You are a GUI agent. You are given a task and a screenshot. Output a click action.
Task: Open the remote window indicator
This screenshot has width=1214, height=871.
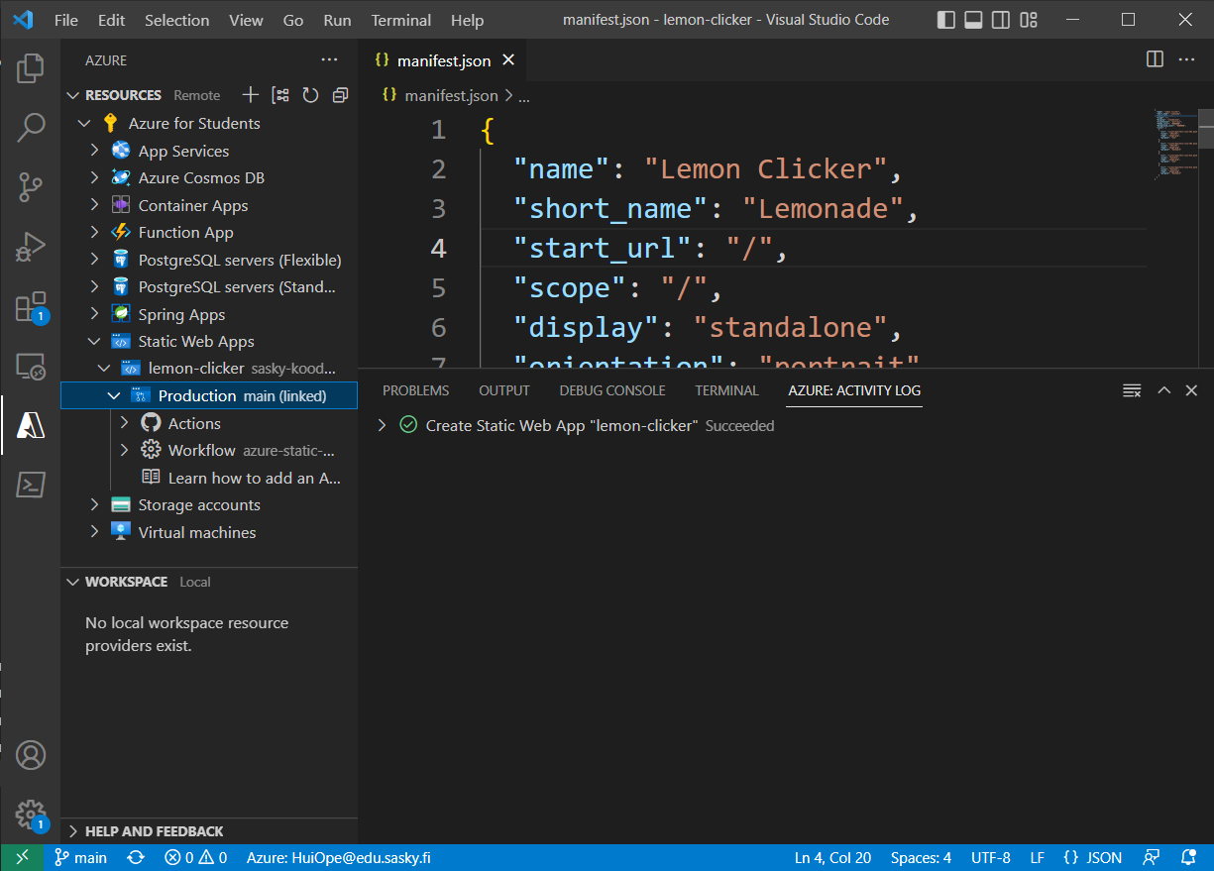[x=22, y=858]
